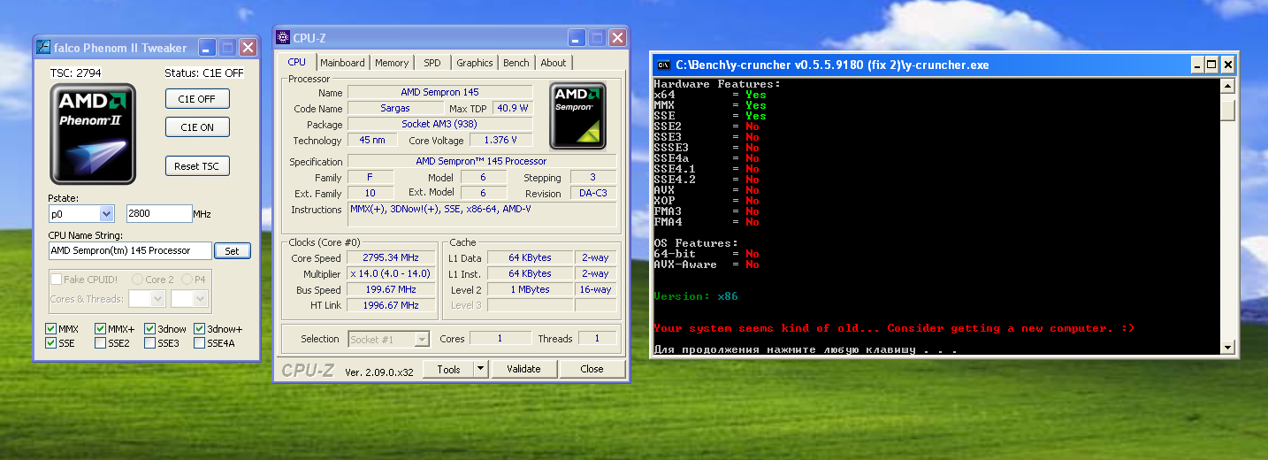Click the CPU-Z title bar icon
The image size is (1268, 460).
pyautogui.click(x=283, y=38)
